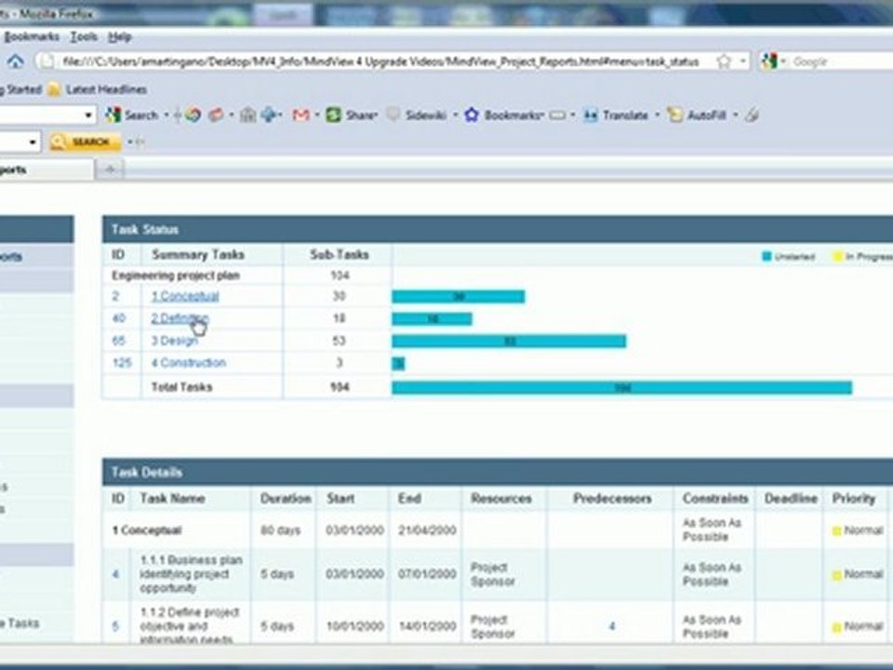Click the Google search engine icon
The image size is (893, 670).
[x=769, y=61]
